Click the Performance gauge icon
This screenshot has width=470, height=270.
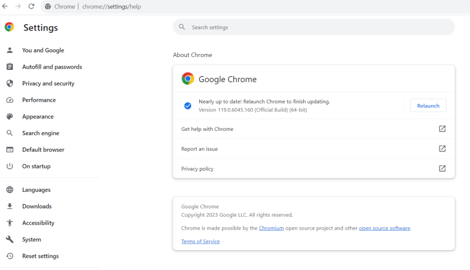point(9,100)
